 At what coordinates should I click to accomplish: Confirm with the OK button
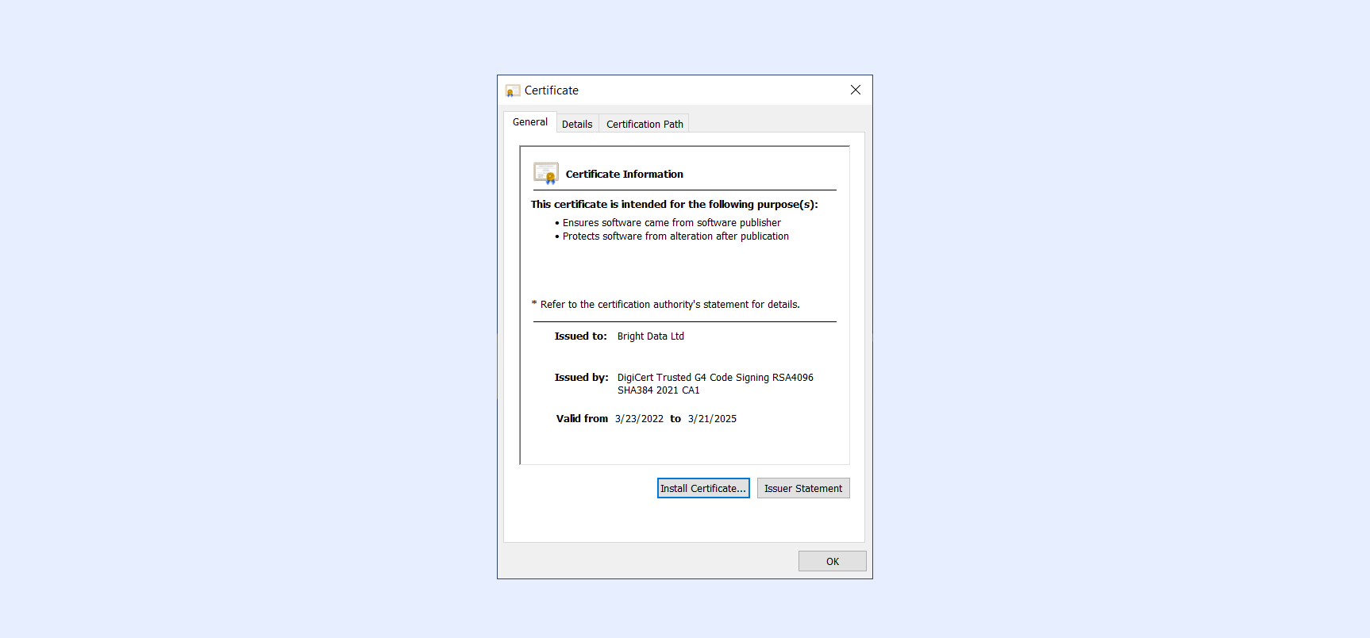pos(833,561)
